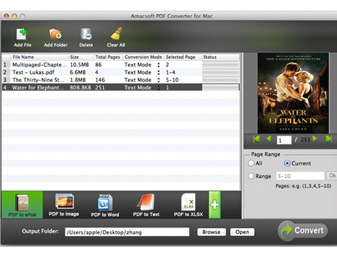Click the Conversion Mode column header
Viewport: 337px width, 257px height.
coord(143,57)
